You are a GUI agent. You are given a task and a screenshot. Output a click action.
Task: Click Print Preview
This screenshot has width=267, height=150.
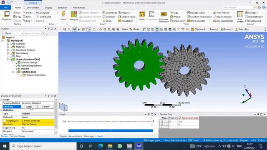click(x=222, y=13)
